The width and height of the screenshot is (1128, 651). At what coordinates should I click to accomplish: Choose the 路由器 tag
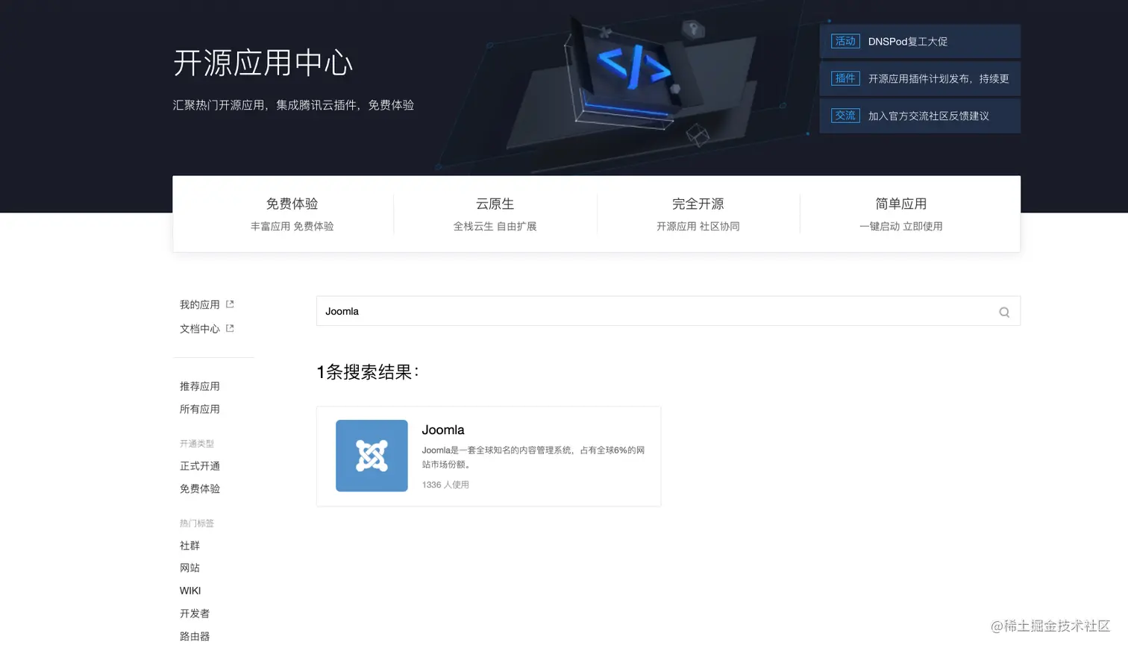(195, 636)
